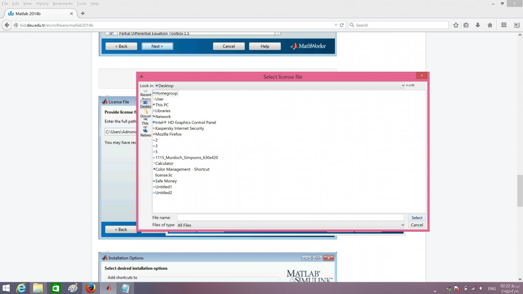523x294 pixels.
Task: Open the Windows Store taskbar icon
Action: [x=56, y=288]
